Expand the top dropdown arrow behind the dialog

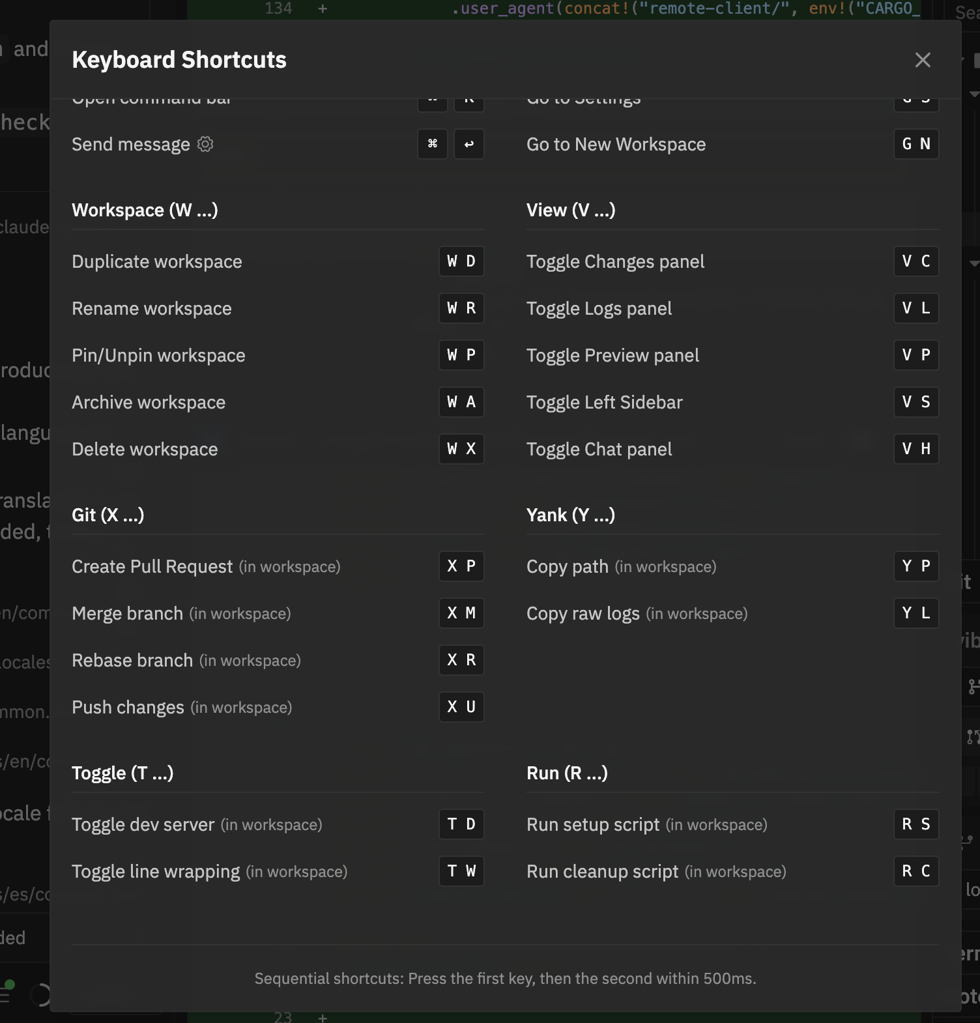(974, 94)
